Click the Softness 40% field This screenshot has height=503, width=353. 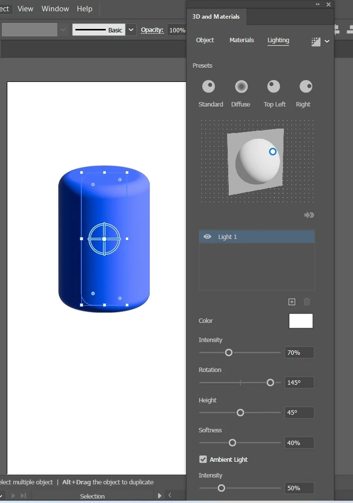299,443
